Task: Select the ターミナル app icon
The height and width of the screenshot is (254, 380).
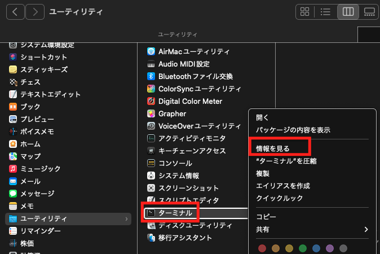Action: coord(151,213)
